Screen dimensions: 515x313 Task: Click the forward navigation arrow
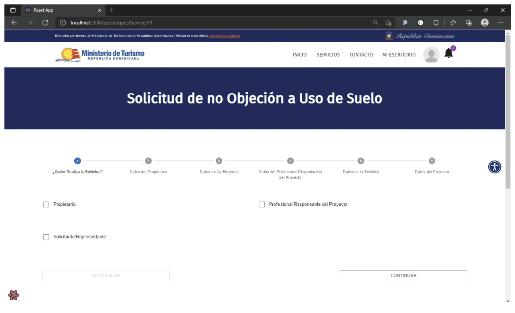[x=30, y=22]
